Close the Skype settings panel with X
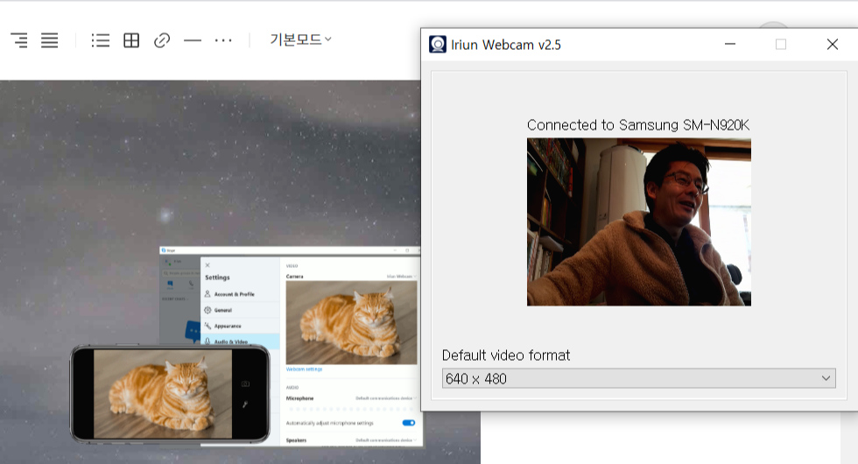Viewport: 858px width, 464px height. pos(207,265)
